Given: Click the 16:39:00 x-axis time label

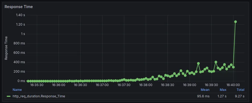Looking at the screenshot, I should tap(190, 85).
